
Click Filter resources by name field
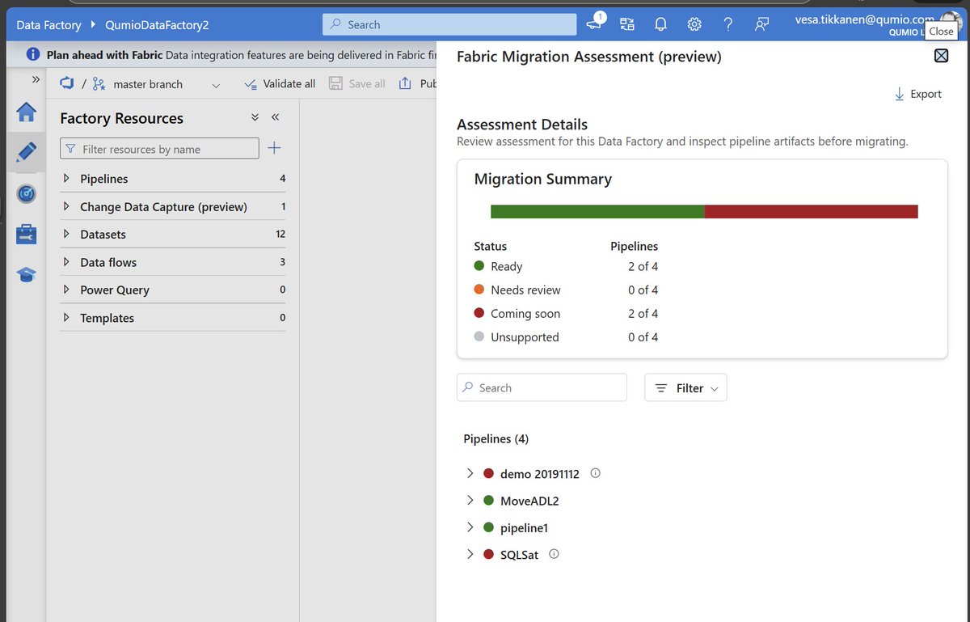click(160, 149)
